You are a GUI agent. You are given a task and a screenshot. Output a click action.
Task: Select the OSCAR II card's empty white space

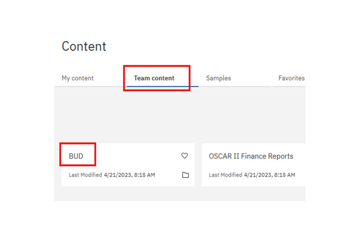pos(261,165)
